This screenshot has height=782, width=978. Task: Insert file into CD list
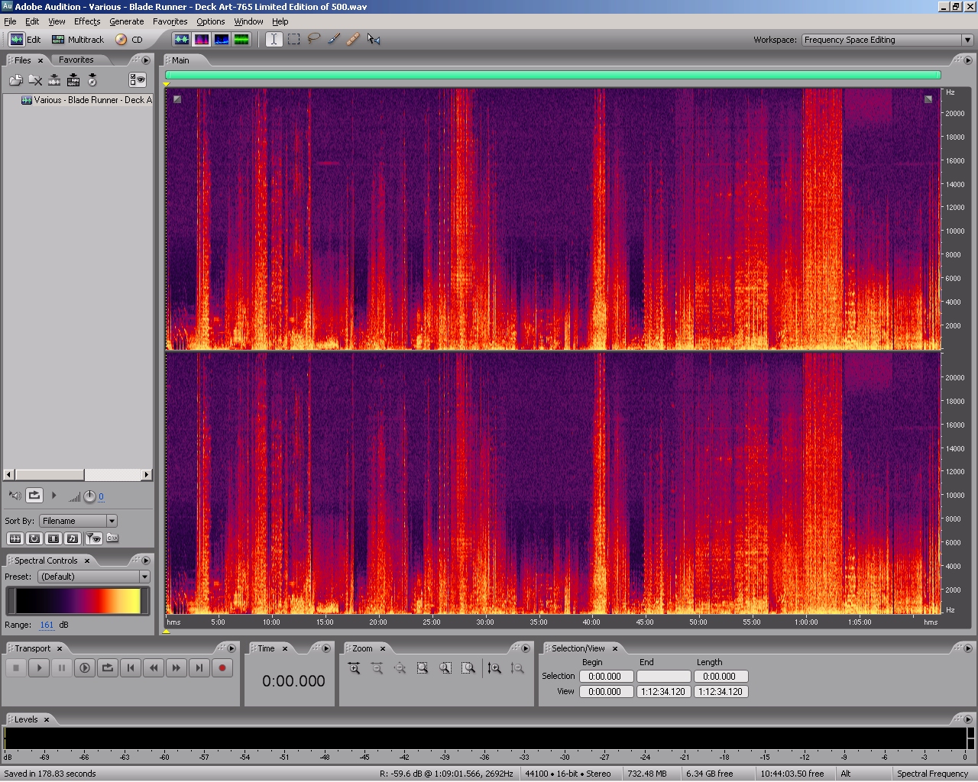click(92, 79)
